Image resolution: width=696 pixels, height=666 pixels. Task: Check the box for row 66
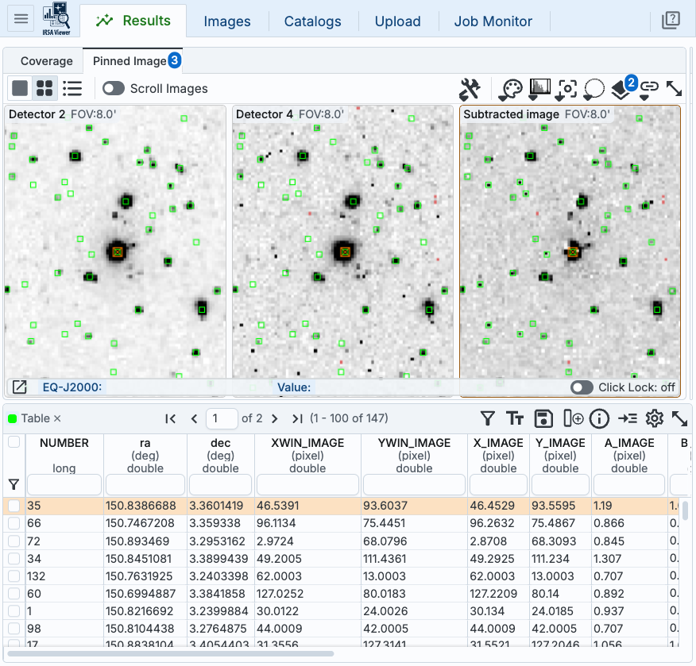pos(14,524)
